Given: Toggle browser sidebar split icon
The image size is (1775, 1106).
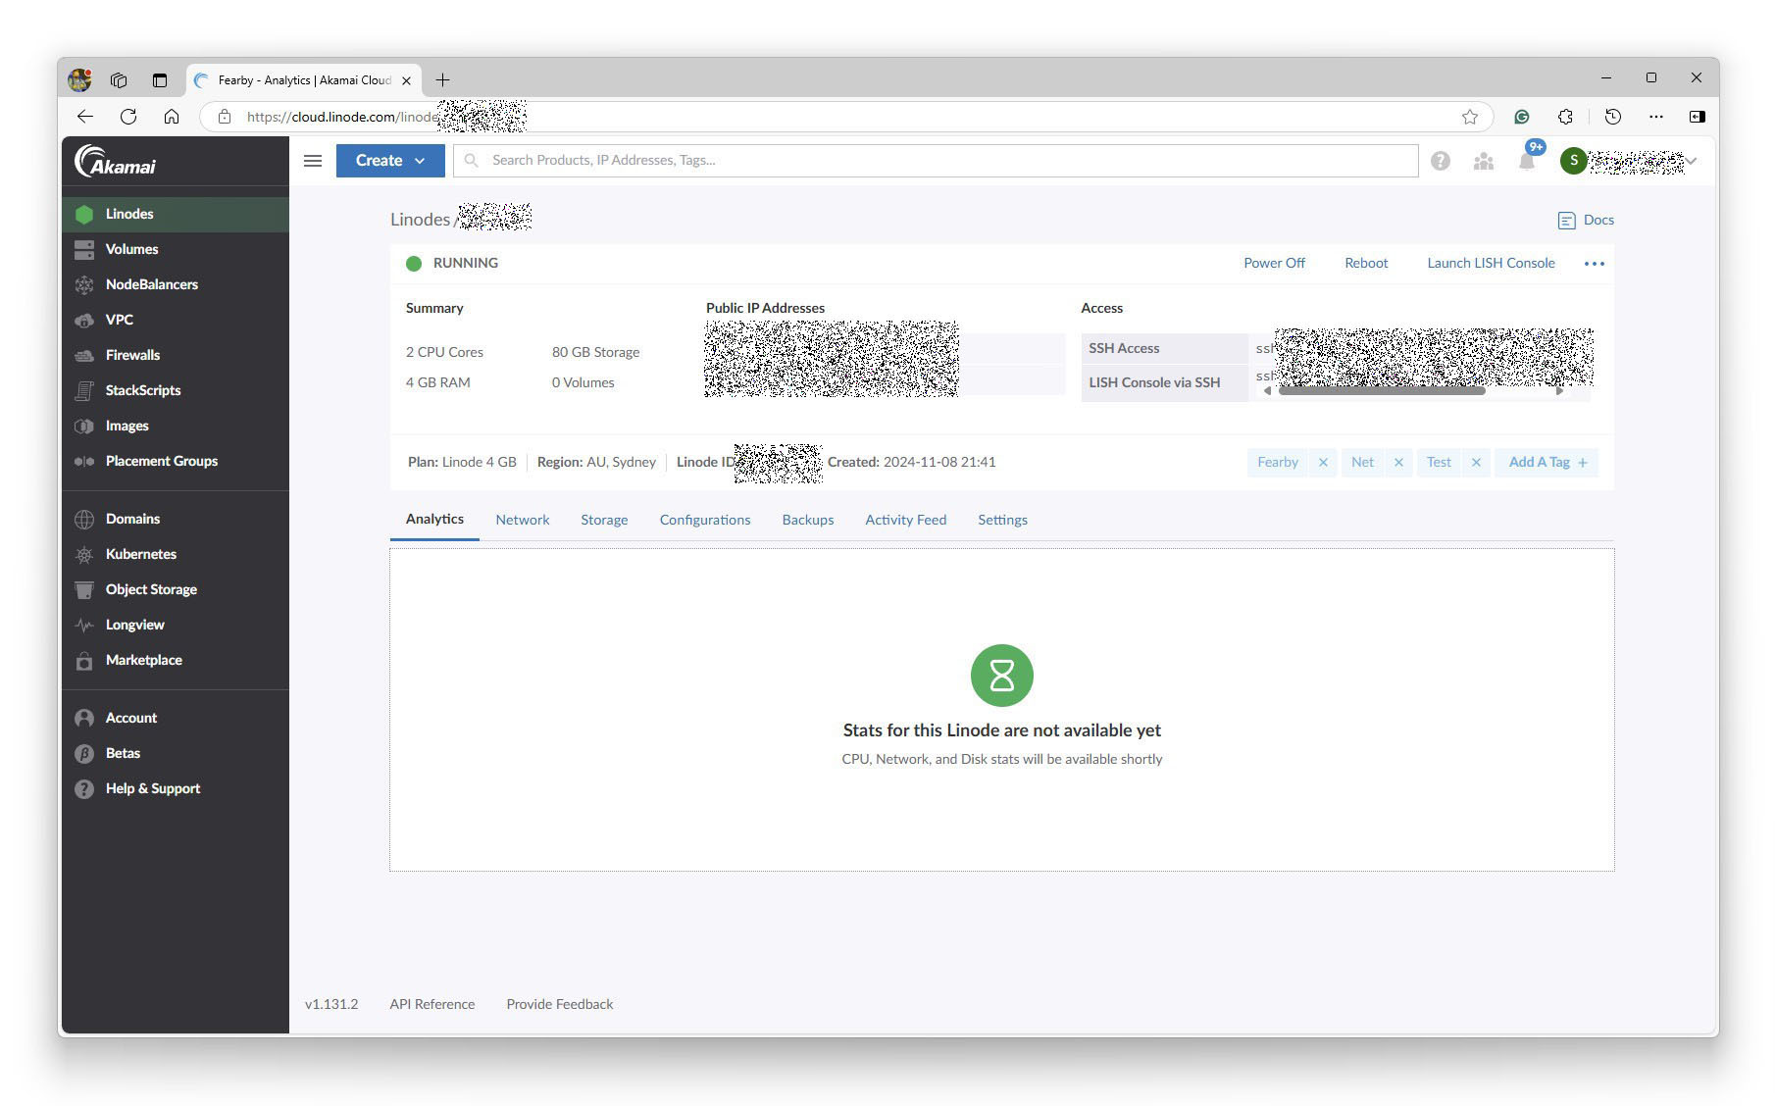Looking at the screenshot, I should [x=1698, y=117].
